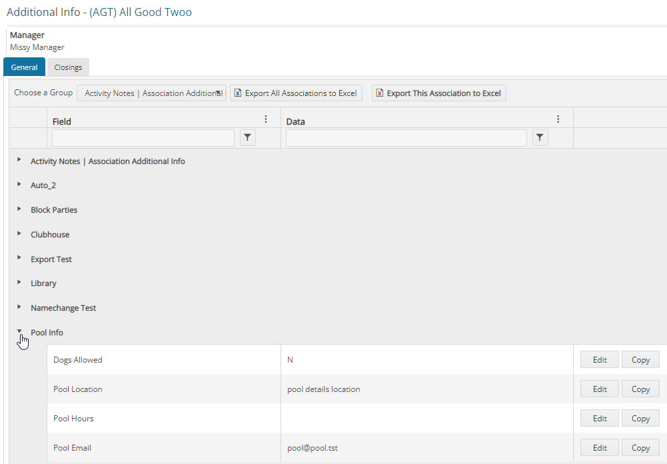Image resolution: width=667 pixels, height=464 pixels.
Task: Expand the Namechange Test group
Action: tap(19, 307)
